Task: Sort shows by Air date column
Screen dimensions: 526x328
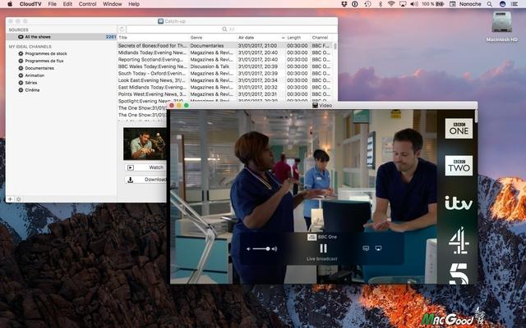Action: tap(261, 38)
